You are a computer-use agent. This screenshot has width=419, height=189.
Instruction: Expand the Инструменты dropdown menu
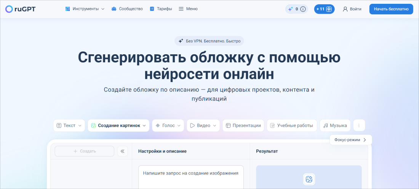click(85, 9)
